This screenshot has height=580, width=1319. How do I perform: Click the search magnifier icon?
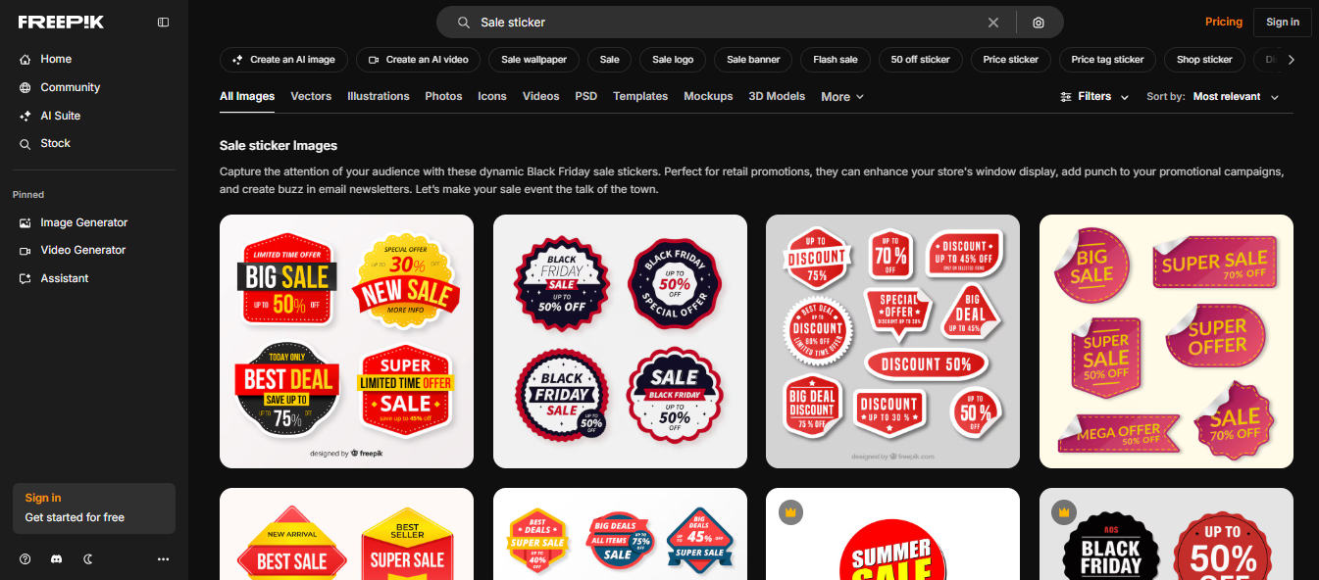coord(465,23)
